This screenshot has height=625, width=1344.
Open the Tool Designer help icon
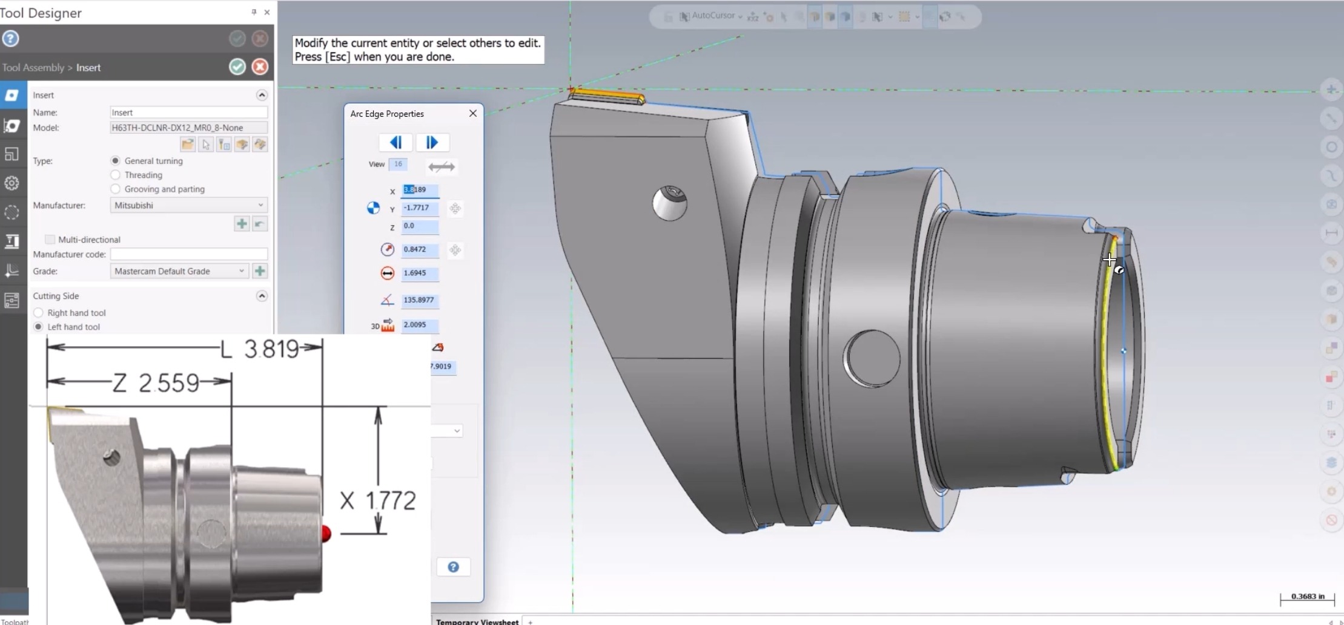pyautogui.click(x=10, y=39)
